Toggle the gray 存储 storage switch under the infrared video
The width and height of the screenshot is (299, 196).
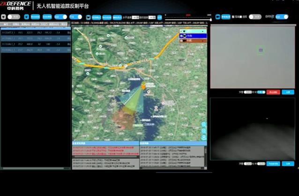click(261, 164)
